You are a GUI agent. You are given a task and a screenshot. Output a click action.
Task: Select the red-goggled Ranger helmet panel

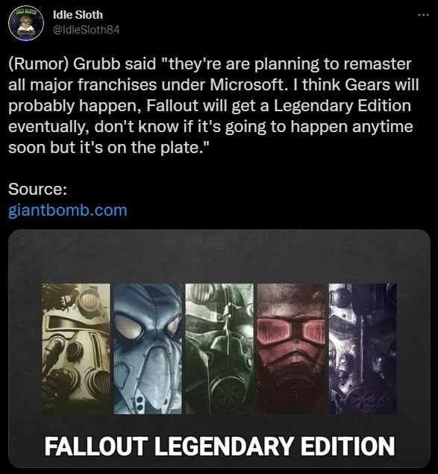291,349
